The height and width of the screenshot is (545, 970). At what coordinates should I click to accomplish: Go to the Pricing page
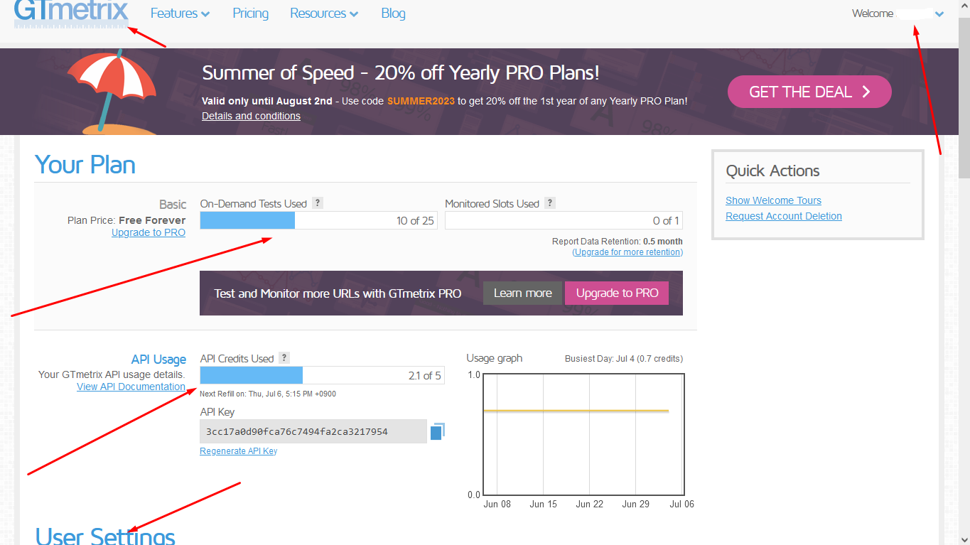[x=251, y=14]
